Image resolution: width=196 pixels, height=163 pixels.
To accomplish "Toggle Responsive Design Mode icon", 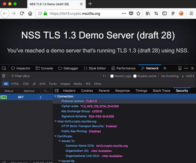I will pyautogui.click(x=180, y=68).
